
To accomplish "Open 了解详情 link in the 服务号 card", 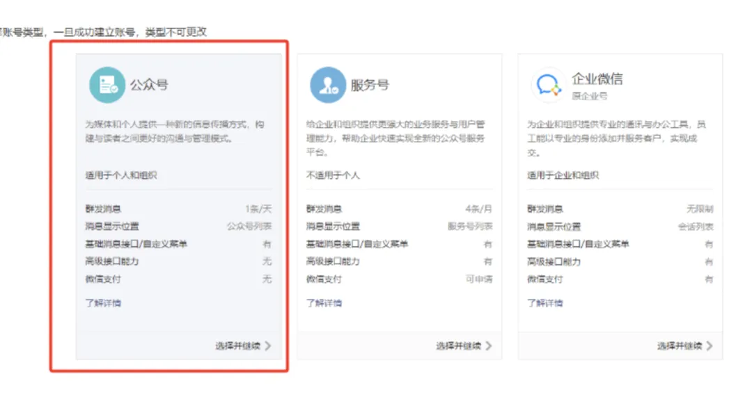I will (324, 302).
